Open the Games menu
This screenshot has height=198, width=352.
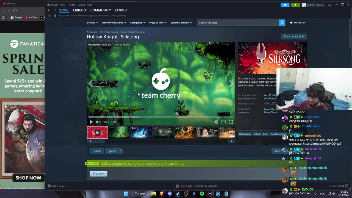(81, 5)
